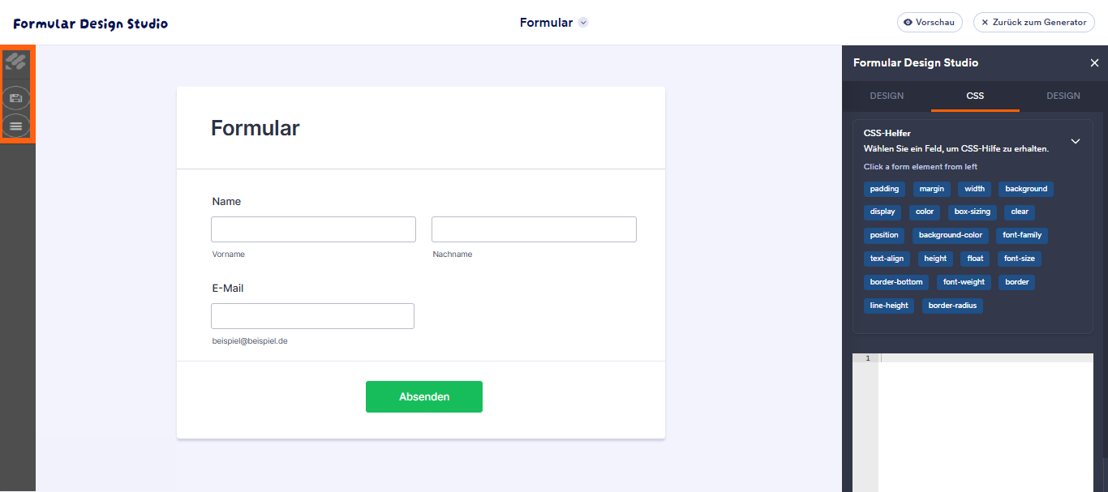Click the save disk icon
Viewport: 1108px width, 492px height.
click(15, 98)
